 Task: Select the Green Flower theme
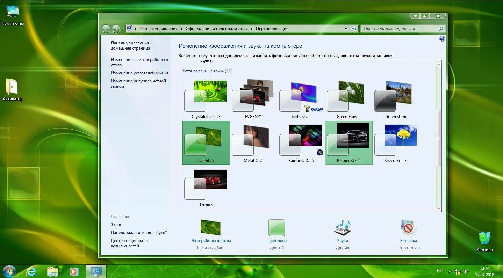pos(348,99)
